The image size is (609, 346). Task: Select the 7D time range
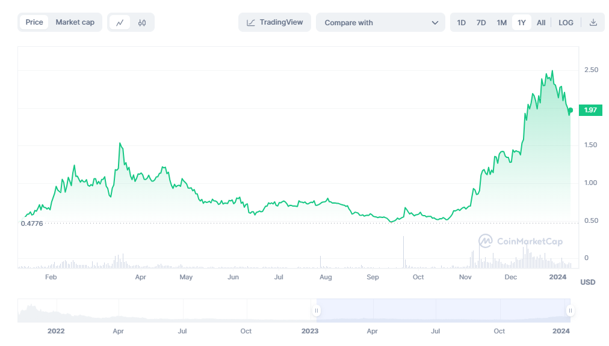point(481,23)
